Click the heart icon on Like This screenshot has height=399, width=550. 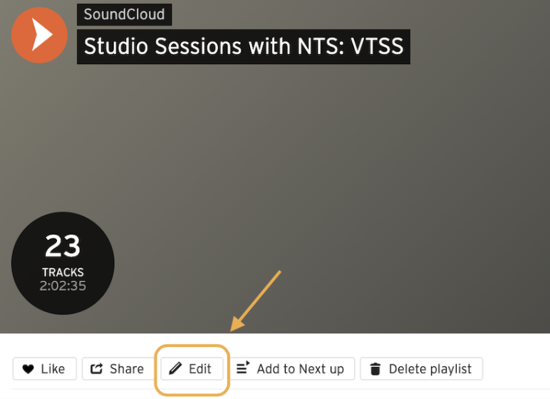[x=28, y=369]
